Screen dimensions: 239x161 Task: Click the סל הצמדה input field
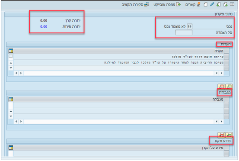[184, 32]
